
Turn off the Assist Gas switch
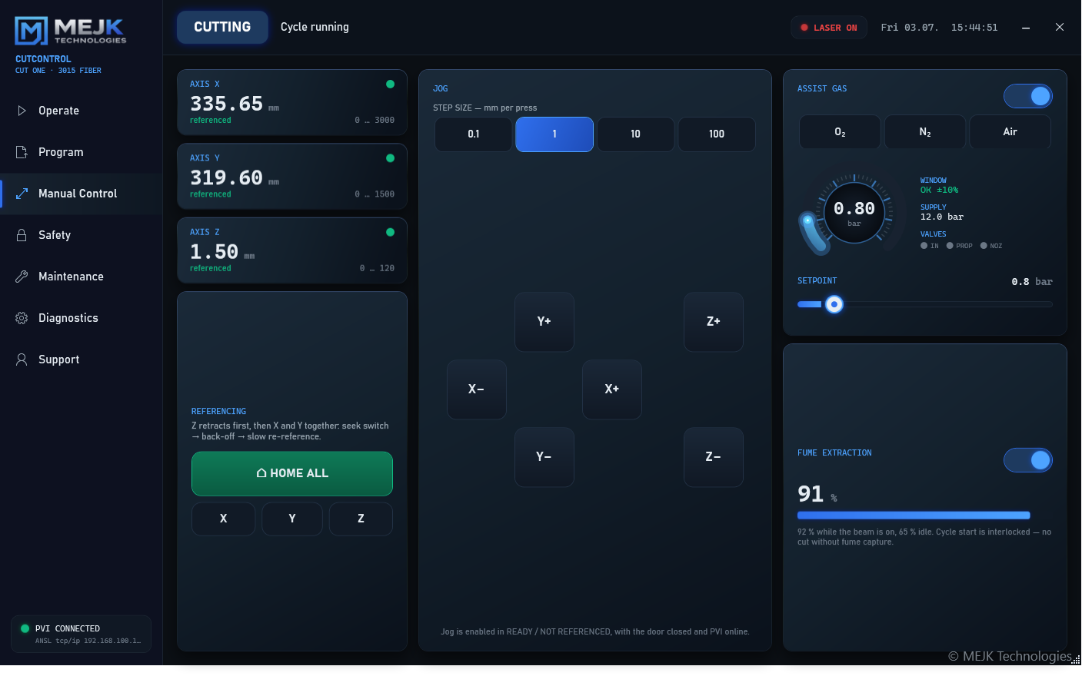[x=1028, y=96]
